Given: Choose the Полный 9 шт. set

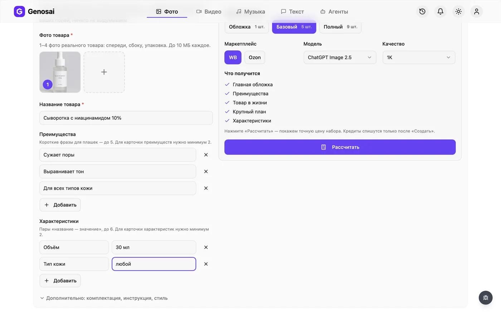Looking at the screenshot, I should (340, 27).
